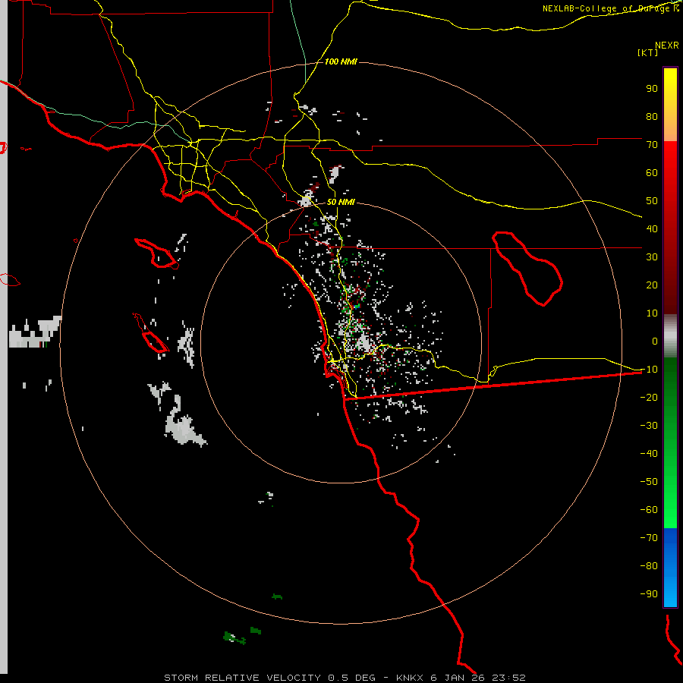
Task: Click the gray zero-velocity segment of color bar
Action: click(x=670, y=336)
